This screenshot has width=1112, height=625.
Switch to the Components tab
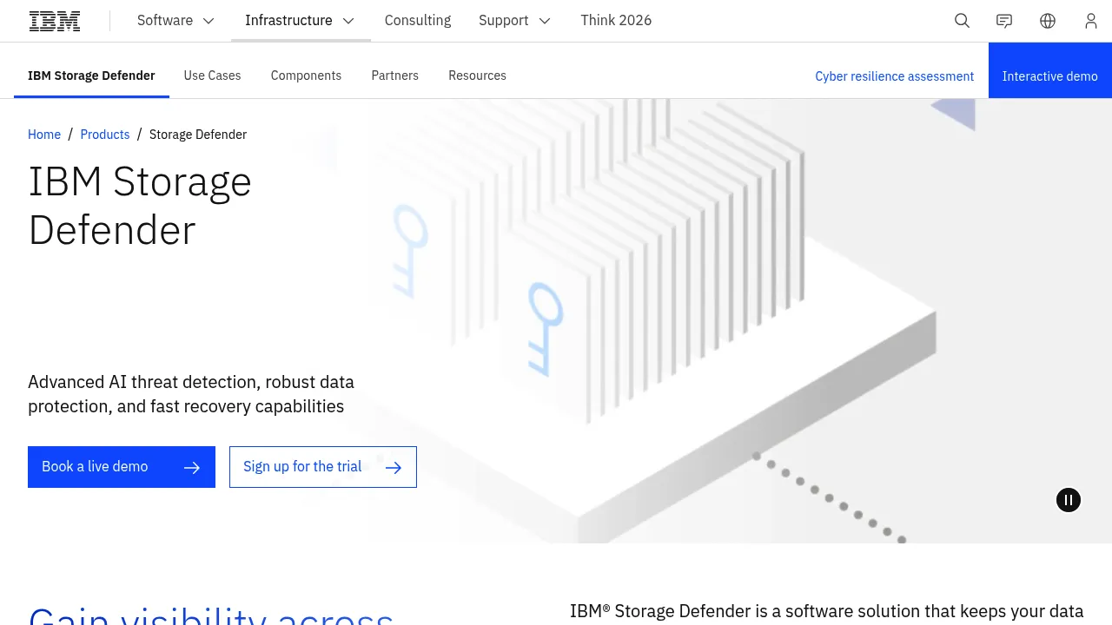tap(306, 76)
